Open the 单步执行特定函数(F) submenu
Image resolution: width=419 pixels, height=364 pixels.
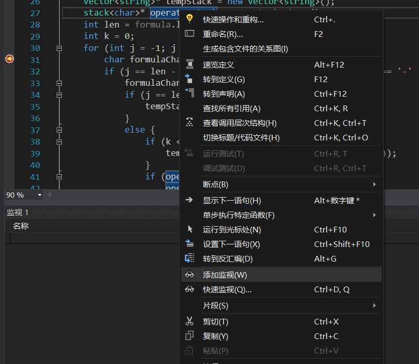[x=281, y=215]
